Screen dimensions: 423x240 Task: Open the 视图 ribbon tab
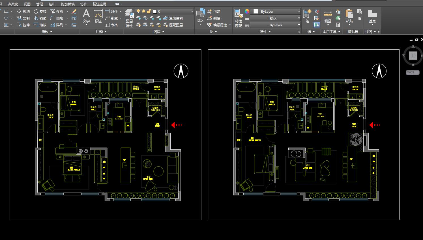coord(27,4)
